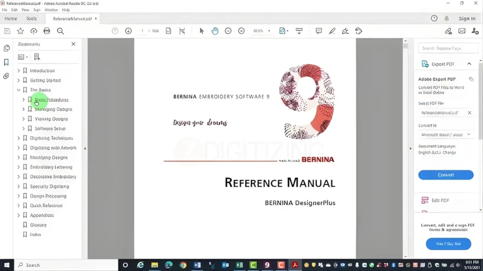Toggle the Hand tool for panning
Screen dimensions: 483x271
point(215,31)
